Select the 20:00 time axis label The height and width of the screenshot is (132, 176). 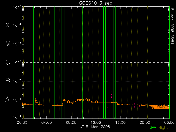[x=145, y=122]
